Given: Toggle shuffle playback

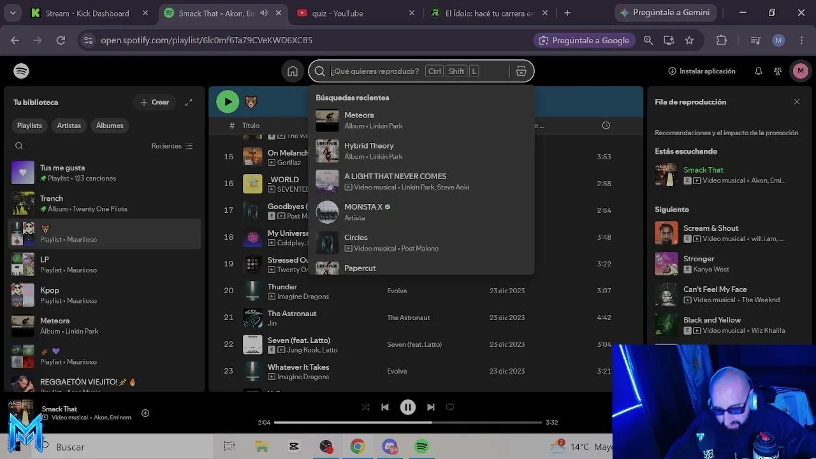Looking at the screenshot, I should point(365,407).
